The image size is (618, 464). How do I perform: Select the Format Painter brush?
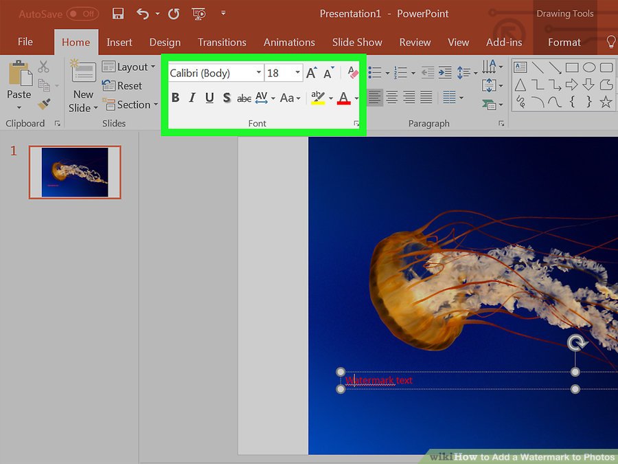[x=44, y=104]
